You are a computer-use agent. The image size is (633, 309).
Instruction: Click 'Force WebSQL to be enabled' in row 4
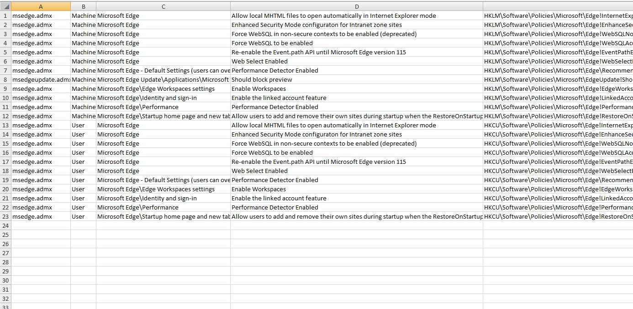357,43
